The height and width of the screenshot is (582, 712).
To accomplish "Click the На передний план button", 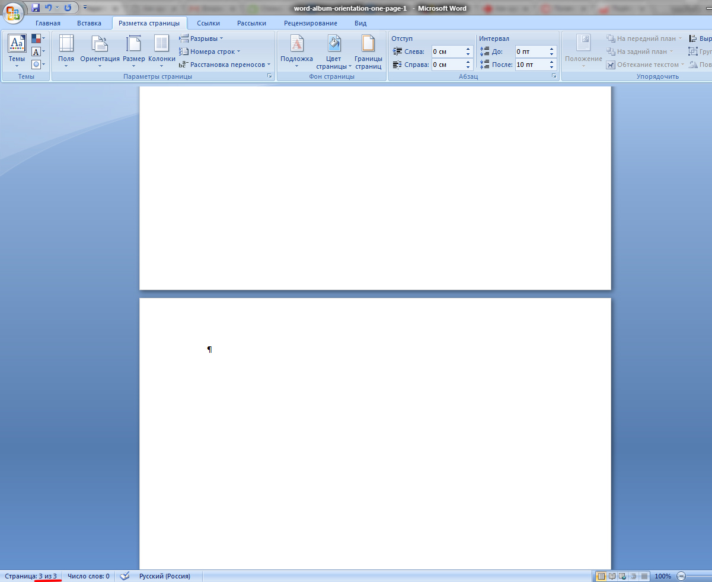I will pos(644,38).
